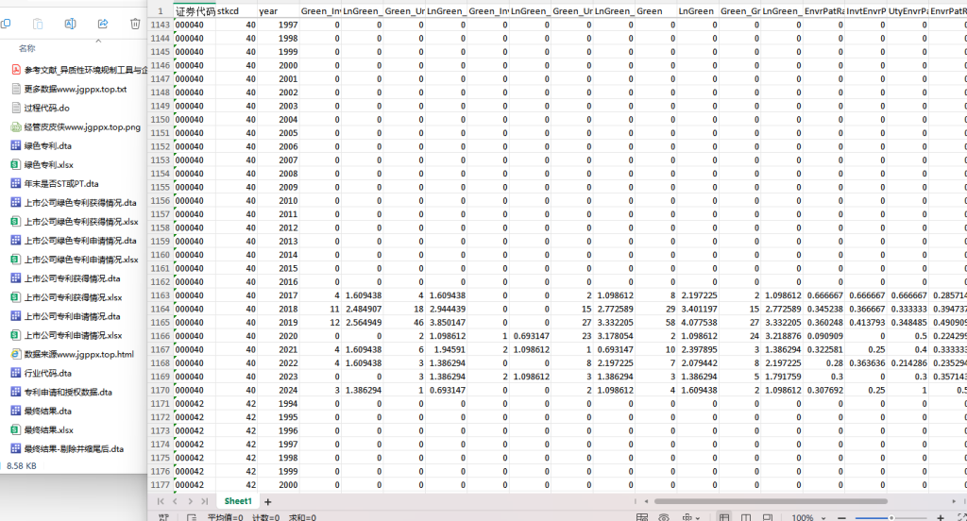Click cell with value 0.090909
This screenshot has width=967, height=521.
point(823,336)
